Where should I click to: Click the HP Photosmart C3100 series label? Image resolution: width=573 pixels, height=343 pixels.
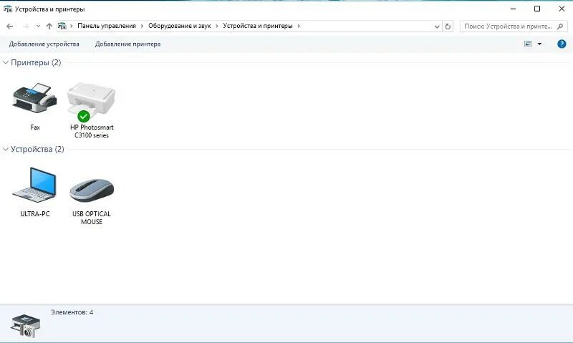pyautogui.click(x=92, y=131)
